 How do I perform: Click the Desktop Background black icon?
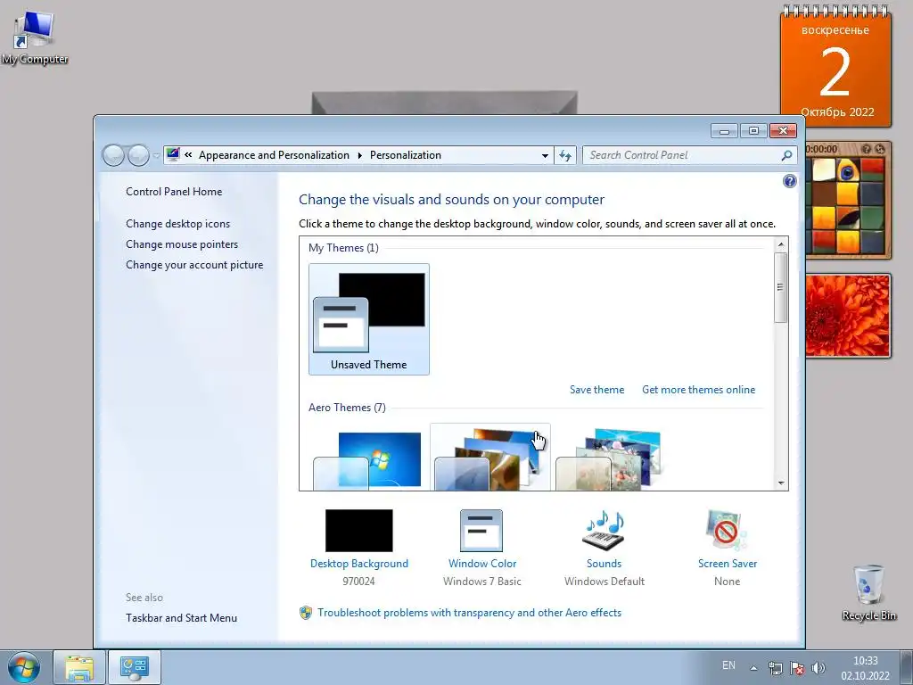pos(358,531)
